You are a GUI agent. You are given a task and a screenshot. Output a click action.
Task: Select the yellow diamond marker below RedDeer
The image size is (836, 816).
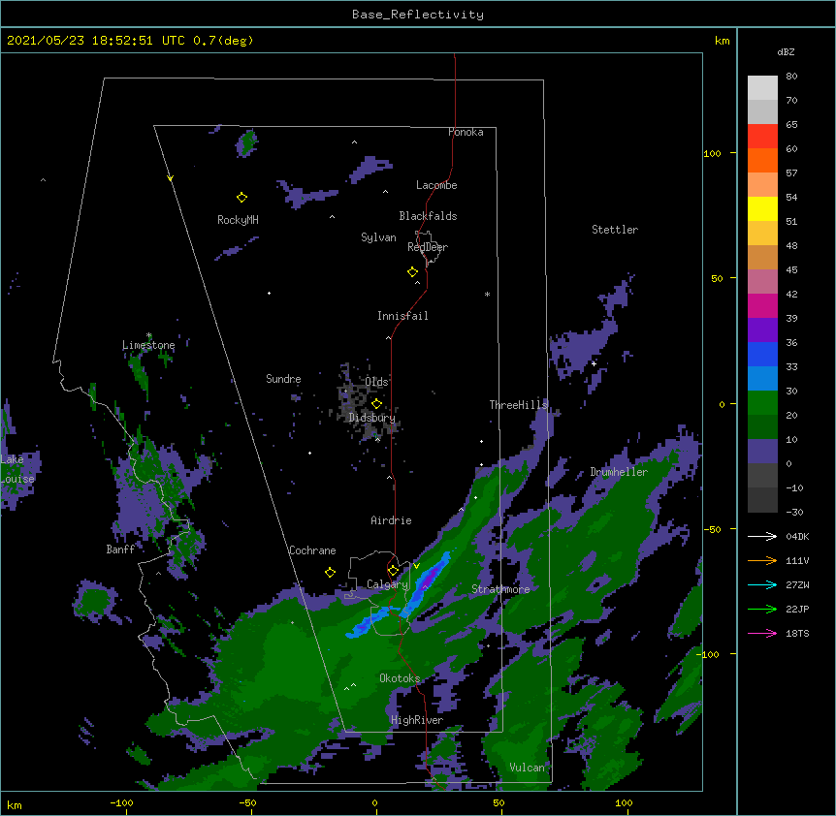tap(412, 272)
